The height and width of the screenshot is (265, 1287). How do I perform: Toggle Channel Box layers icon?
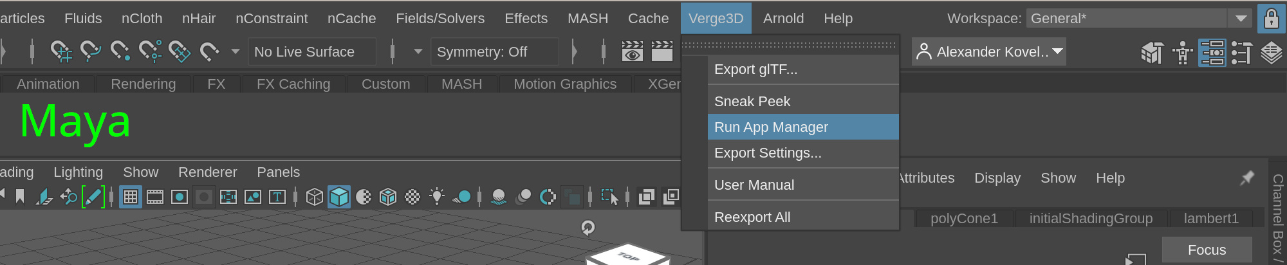[x=1272, y=53]
